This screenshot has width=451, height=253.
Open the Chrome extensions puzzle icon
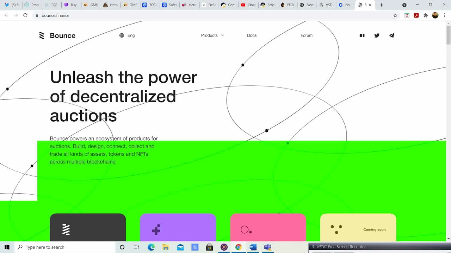[x=426, y=15]
